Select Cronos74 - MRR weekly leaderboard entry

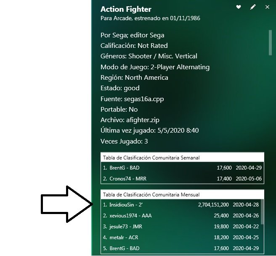point(182,178)
